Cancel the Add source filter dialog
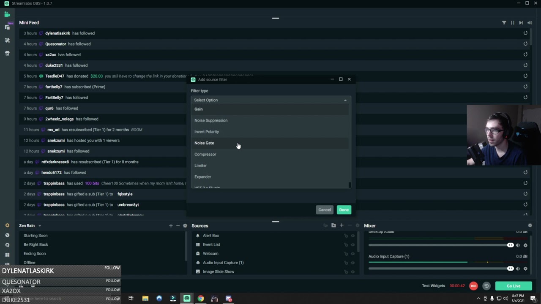Screen dimensions: 541x304 coord(325,210)
